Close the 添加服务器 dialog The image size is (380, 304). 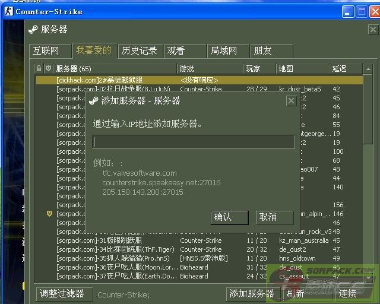click(x=291, y=101)
